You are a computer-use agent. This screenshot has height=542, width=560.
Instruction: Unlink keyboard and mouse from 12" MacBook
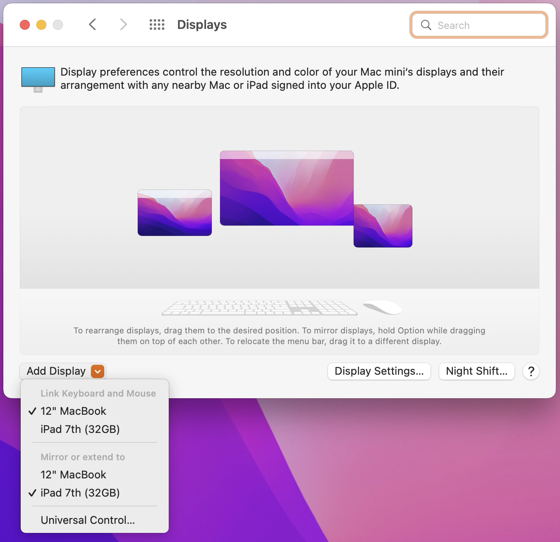[95, 411]
